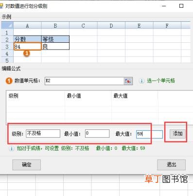
Task: Click column A header in example
Action: coord(27,26)
